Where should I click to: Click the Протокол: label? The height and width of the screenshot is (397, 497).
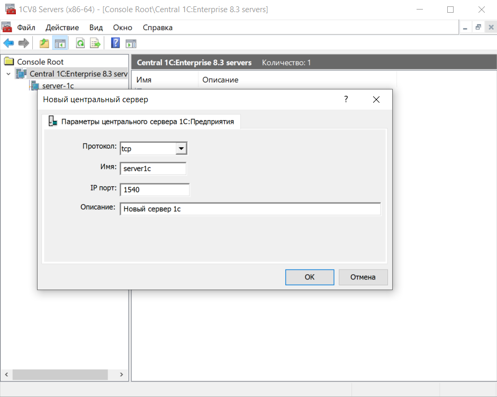click(x=100, y=146)
